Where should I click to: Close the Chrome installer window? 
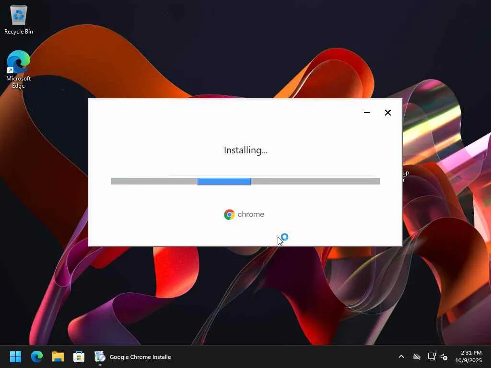click(387, 113)
